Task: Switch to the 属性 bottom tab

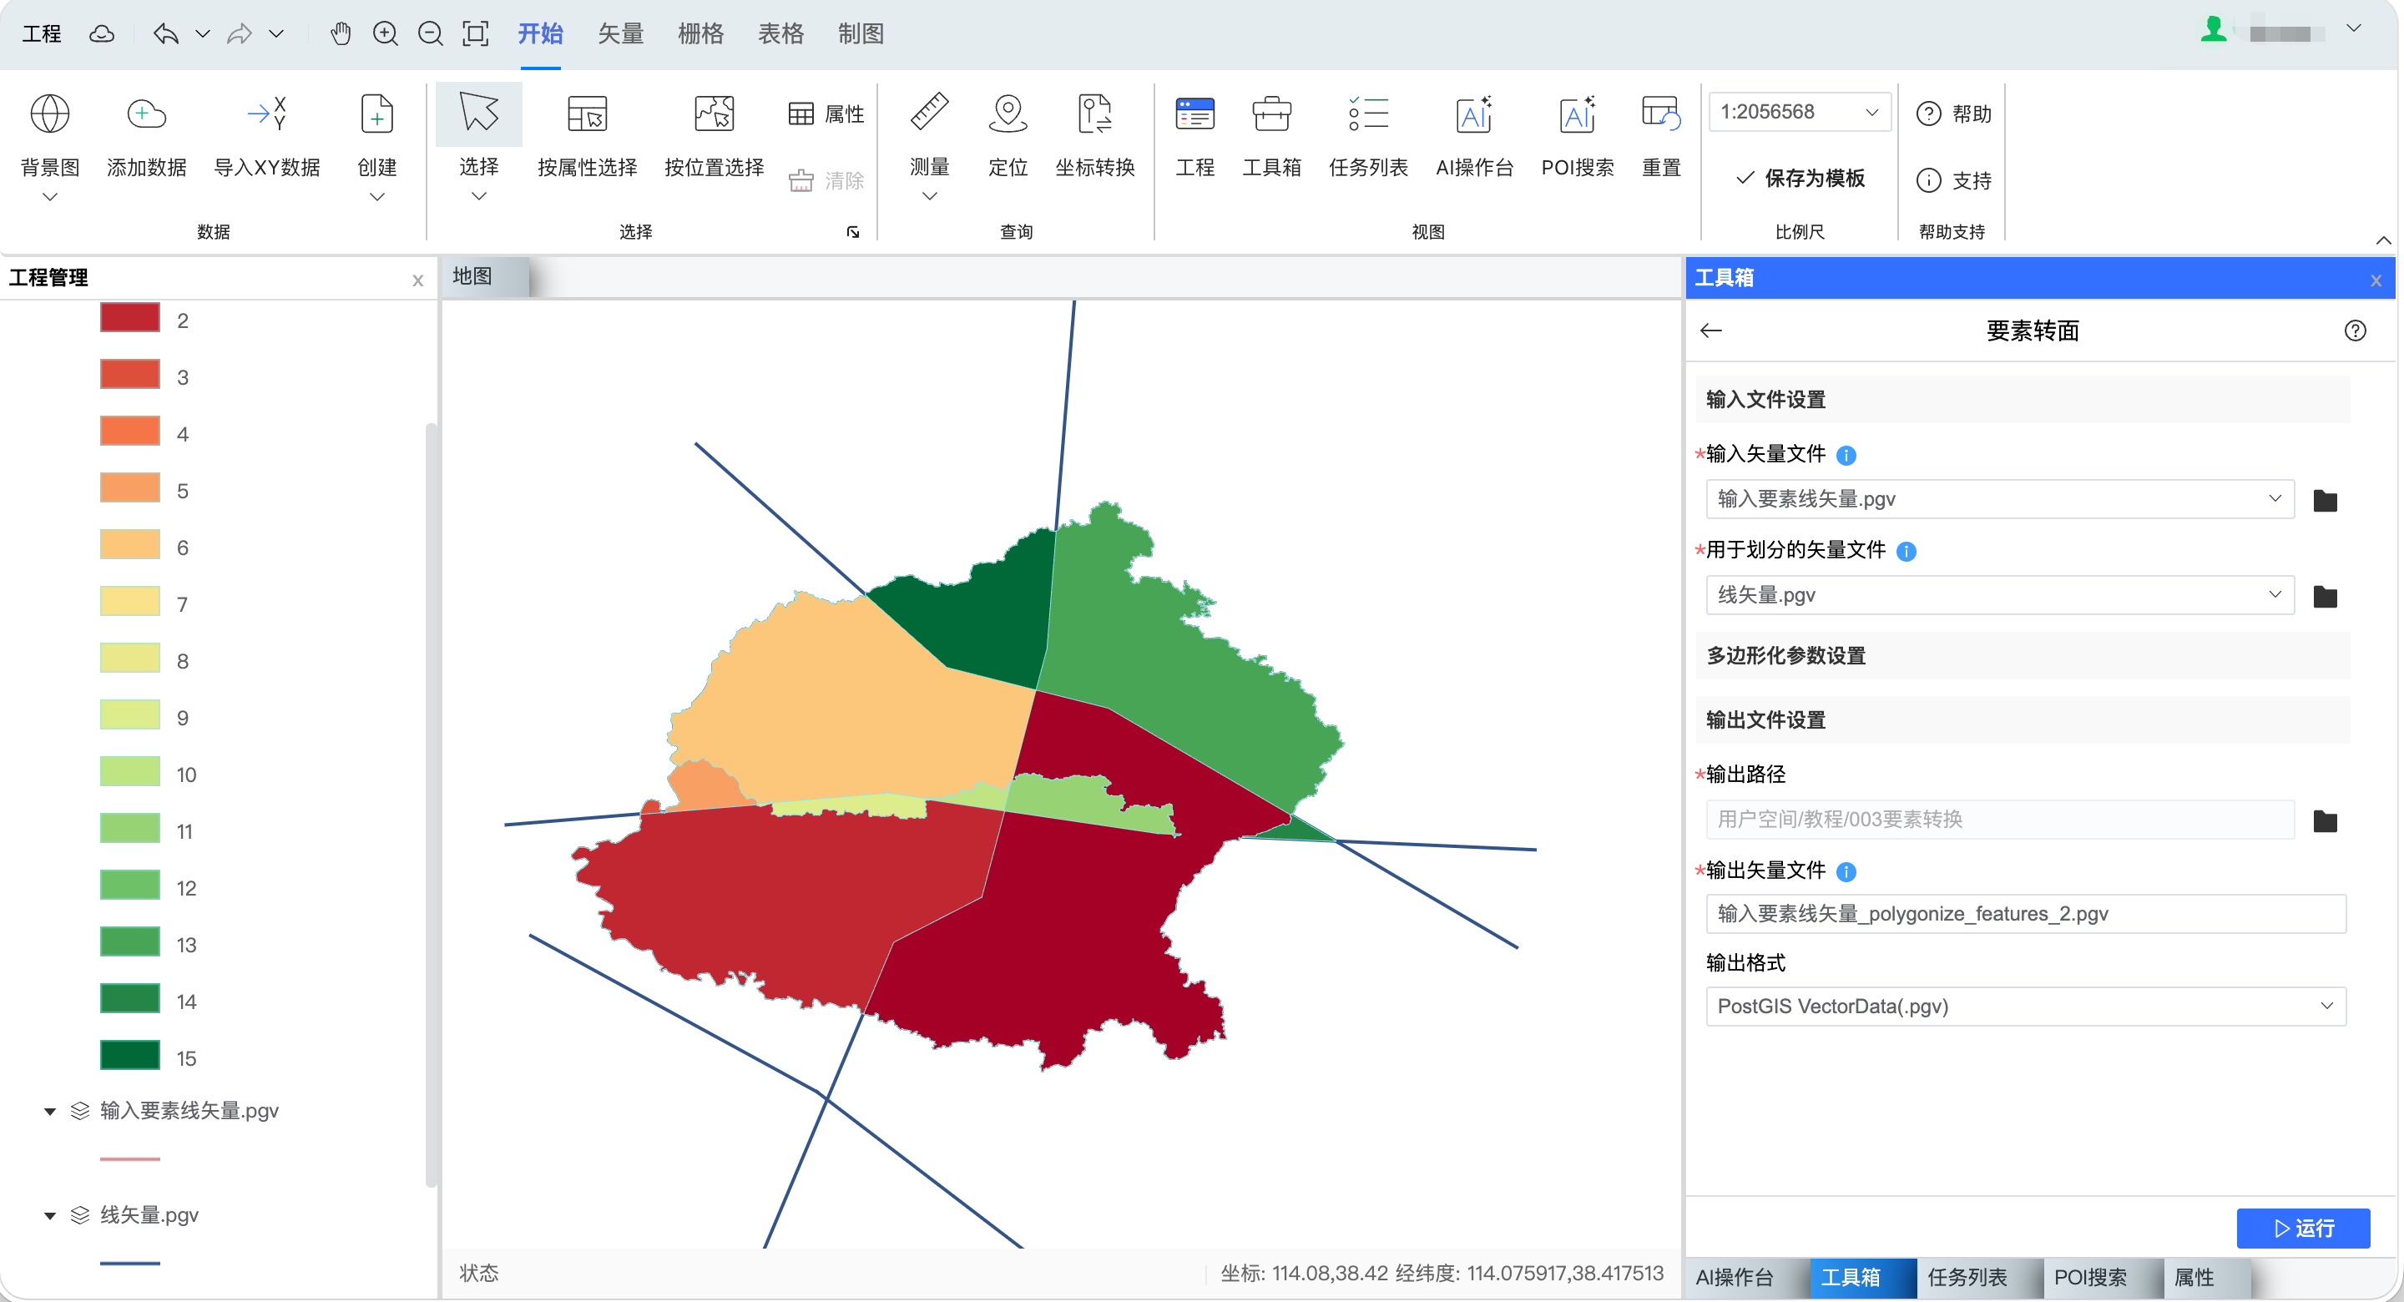Action: pos(2194,1277)
